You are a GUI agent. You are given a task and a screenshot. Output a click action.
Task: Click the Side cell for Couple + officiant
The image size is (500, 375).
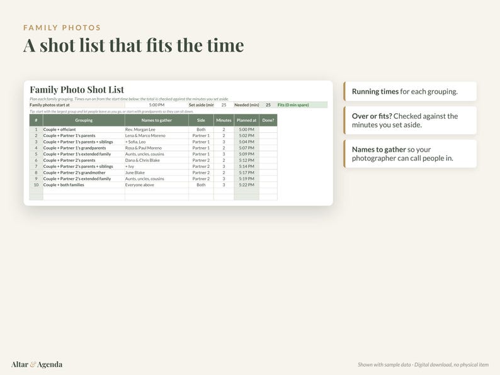[201, 130]
